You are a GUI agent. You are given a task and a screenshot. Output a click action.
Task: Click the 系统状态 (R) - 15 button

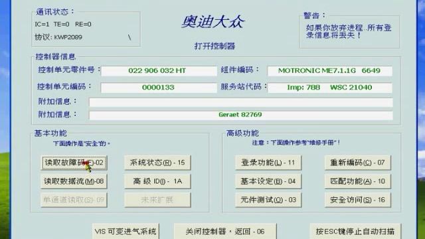[x=157, y=163]
